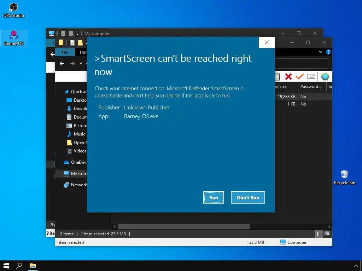Viewport: 362px width, 271px height.
Task: Click properties icon in My Computer title bar
Action: point(63,34)
